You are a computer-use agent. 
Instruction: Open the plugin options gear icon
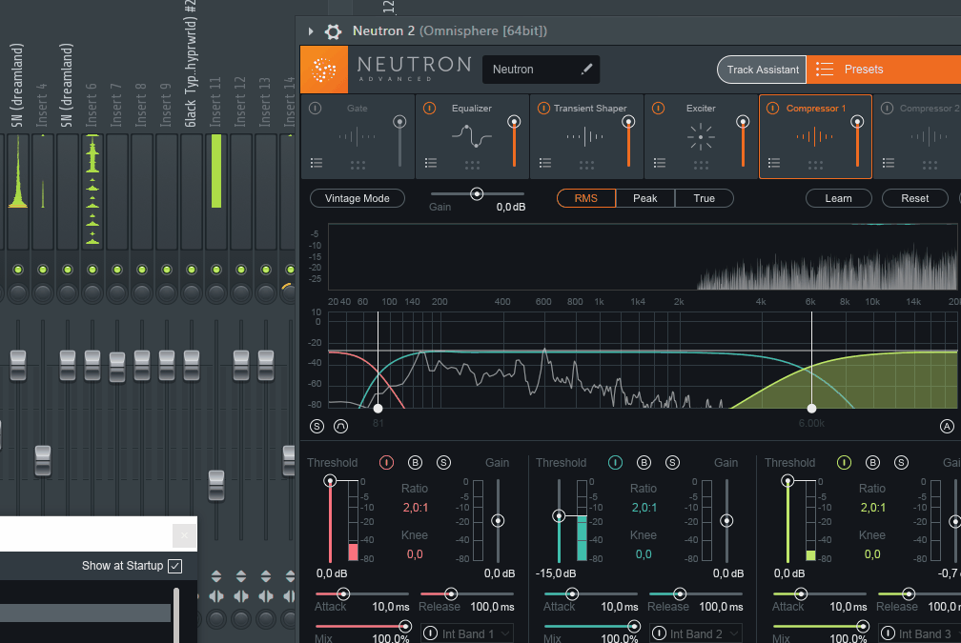click(333, 31)
